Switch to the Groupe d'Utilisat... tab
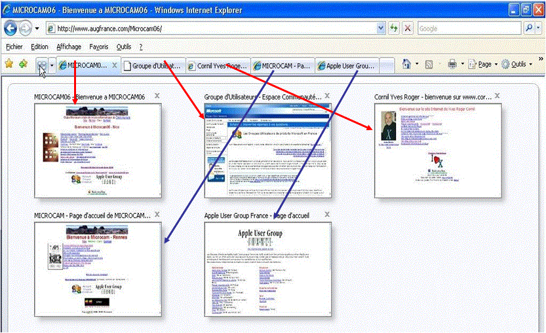The width and height of the screenshot is (546, 333). [x=153, y=65]
